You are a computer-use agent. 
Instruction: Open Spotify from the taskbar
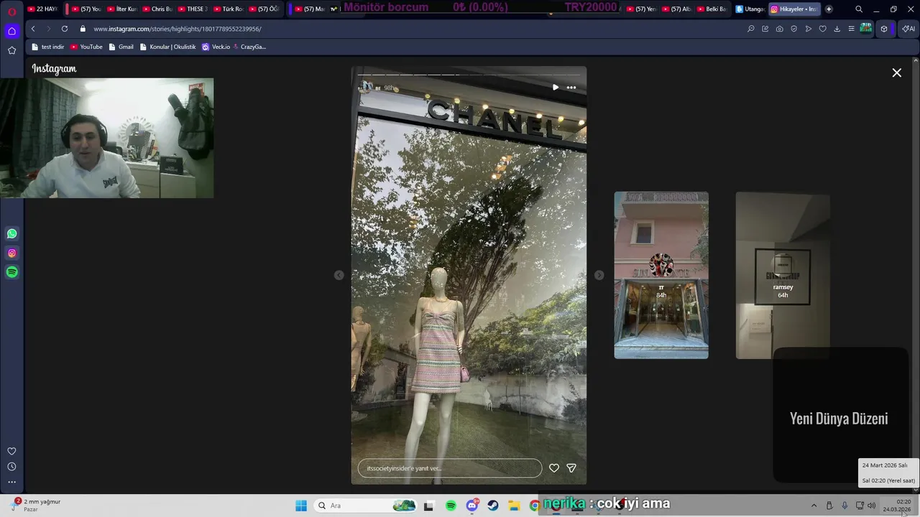tap(451, 506)
